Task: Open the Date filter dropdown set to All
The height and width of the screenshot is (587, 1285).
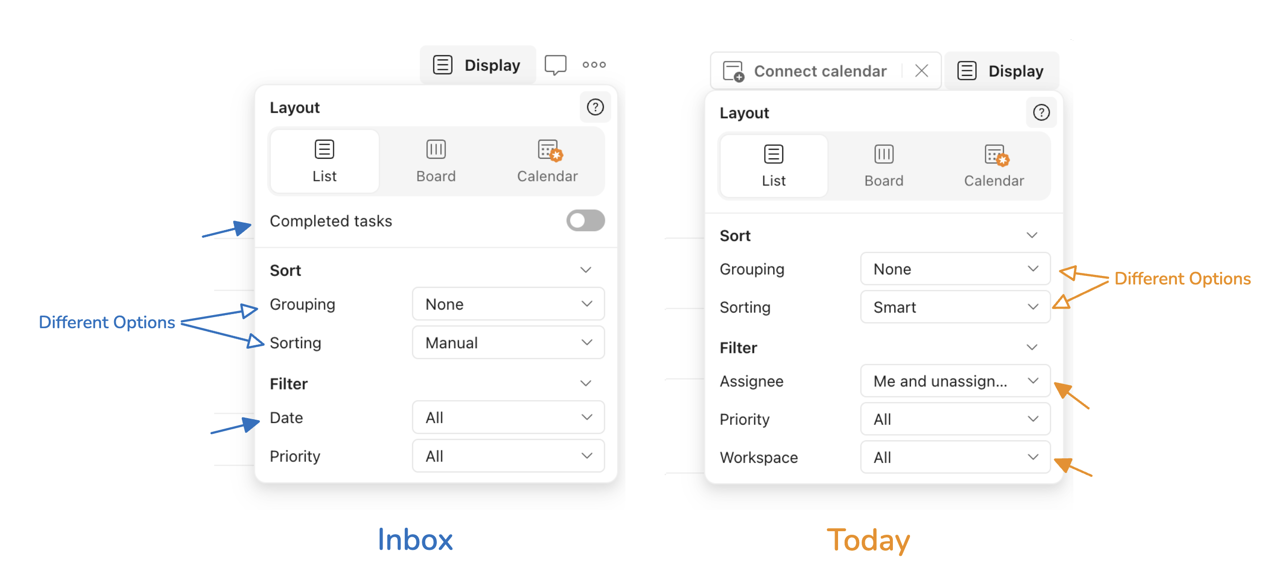Action: click(508, 418)
